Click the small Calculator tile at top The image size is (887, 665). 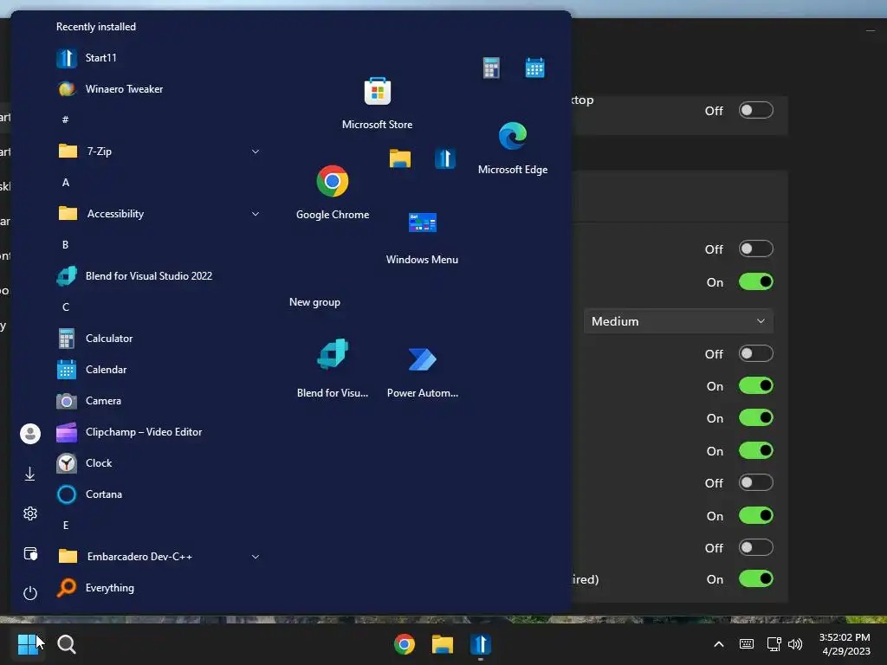(x=491, y=68)
